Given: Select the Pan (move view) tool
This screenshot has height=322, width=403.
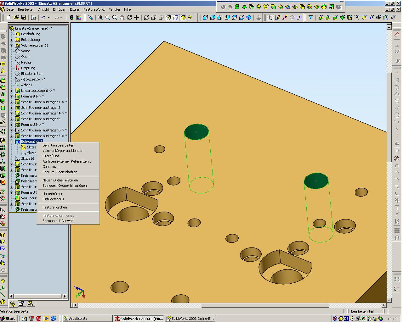Looking at the screenshot, I should [137, 18].
